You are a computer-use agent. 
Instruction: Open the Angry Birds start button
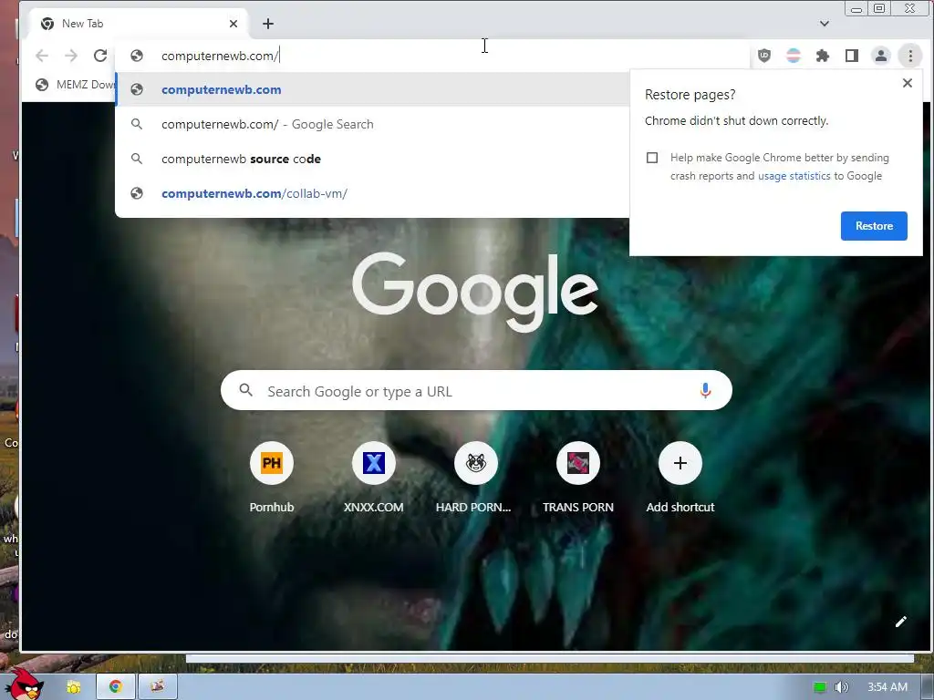click(x=24, y=684)
